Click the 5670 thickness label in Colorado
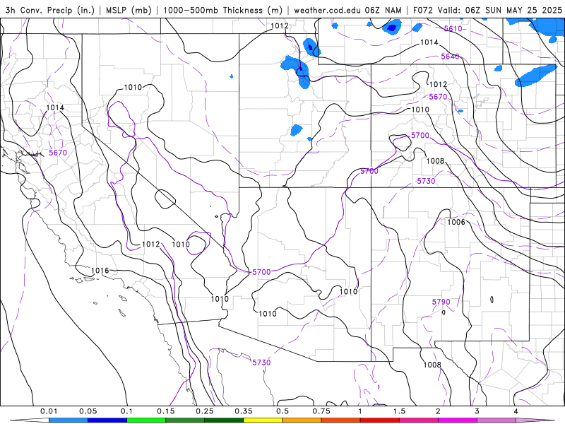 [438, 97]
